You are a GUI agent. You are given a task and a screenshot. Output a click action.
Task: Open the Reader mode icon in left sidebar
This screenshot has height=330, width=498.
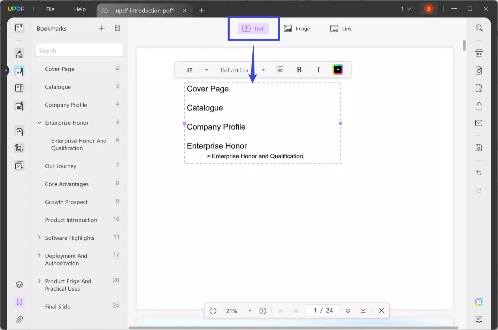[x=19, y=28]
